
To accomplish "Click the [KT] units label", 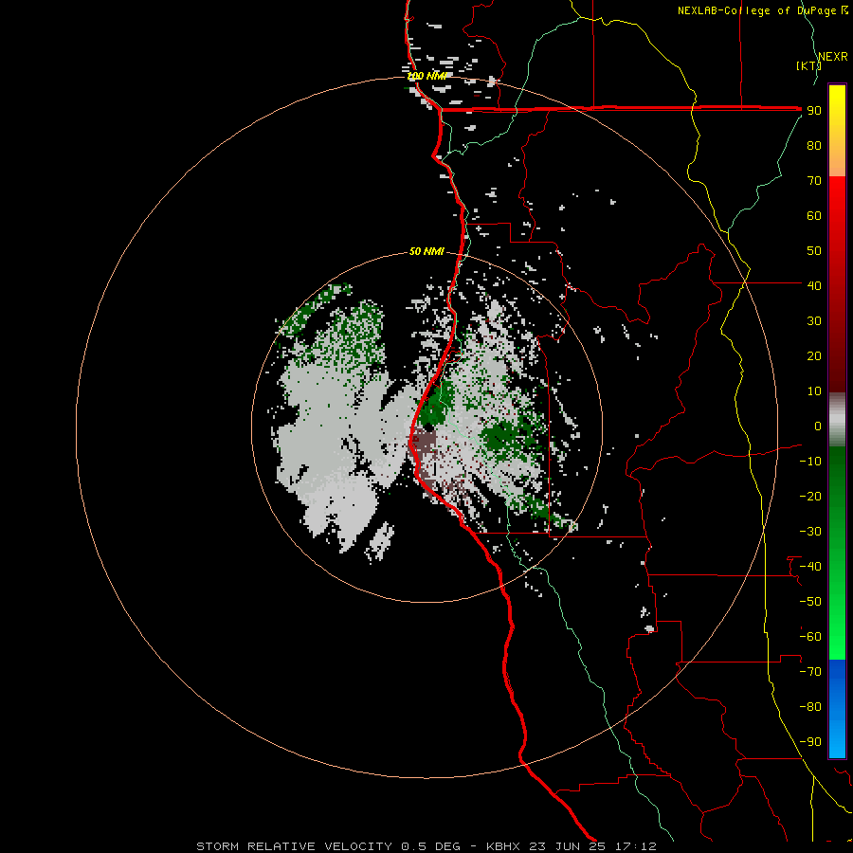I will pyautogui.click(x=808, y=65).
